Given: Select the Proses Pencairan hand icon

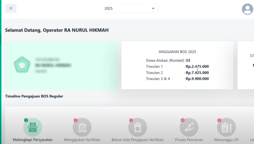Looking at the screenshot, I should pyautogui.click(x=189, y=127).
